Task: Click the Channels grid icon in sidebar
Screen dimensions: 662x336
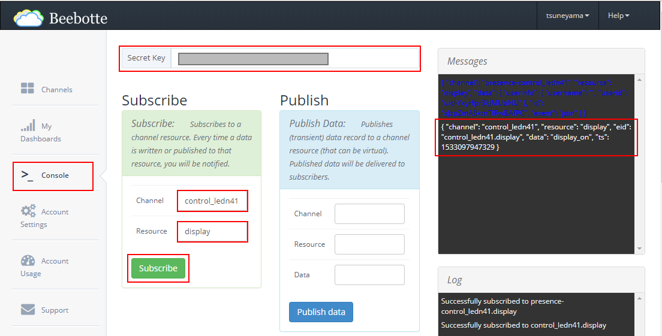Action: (28, 88)
